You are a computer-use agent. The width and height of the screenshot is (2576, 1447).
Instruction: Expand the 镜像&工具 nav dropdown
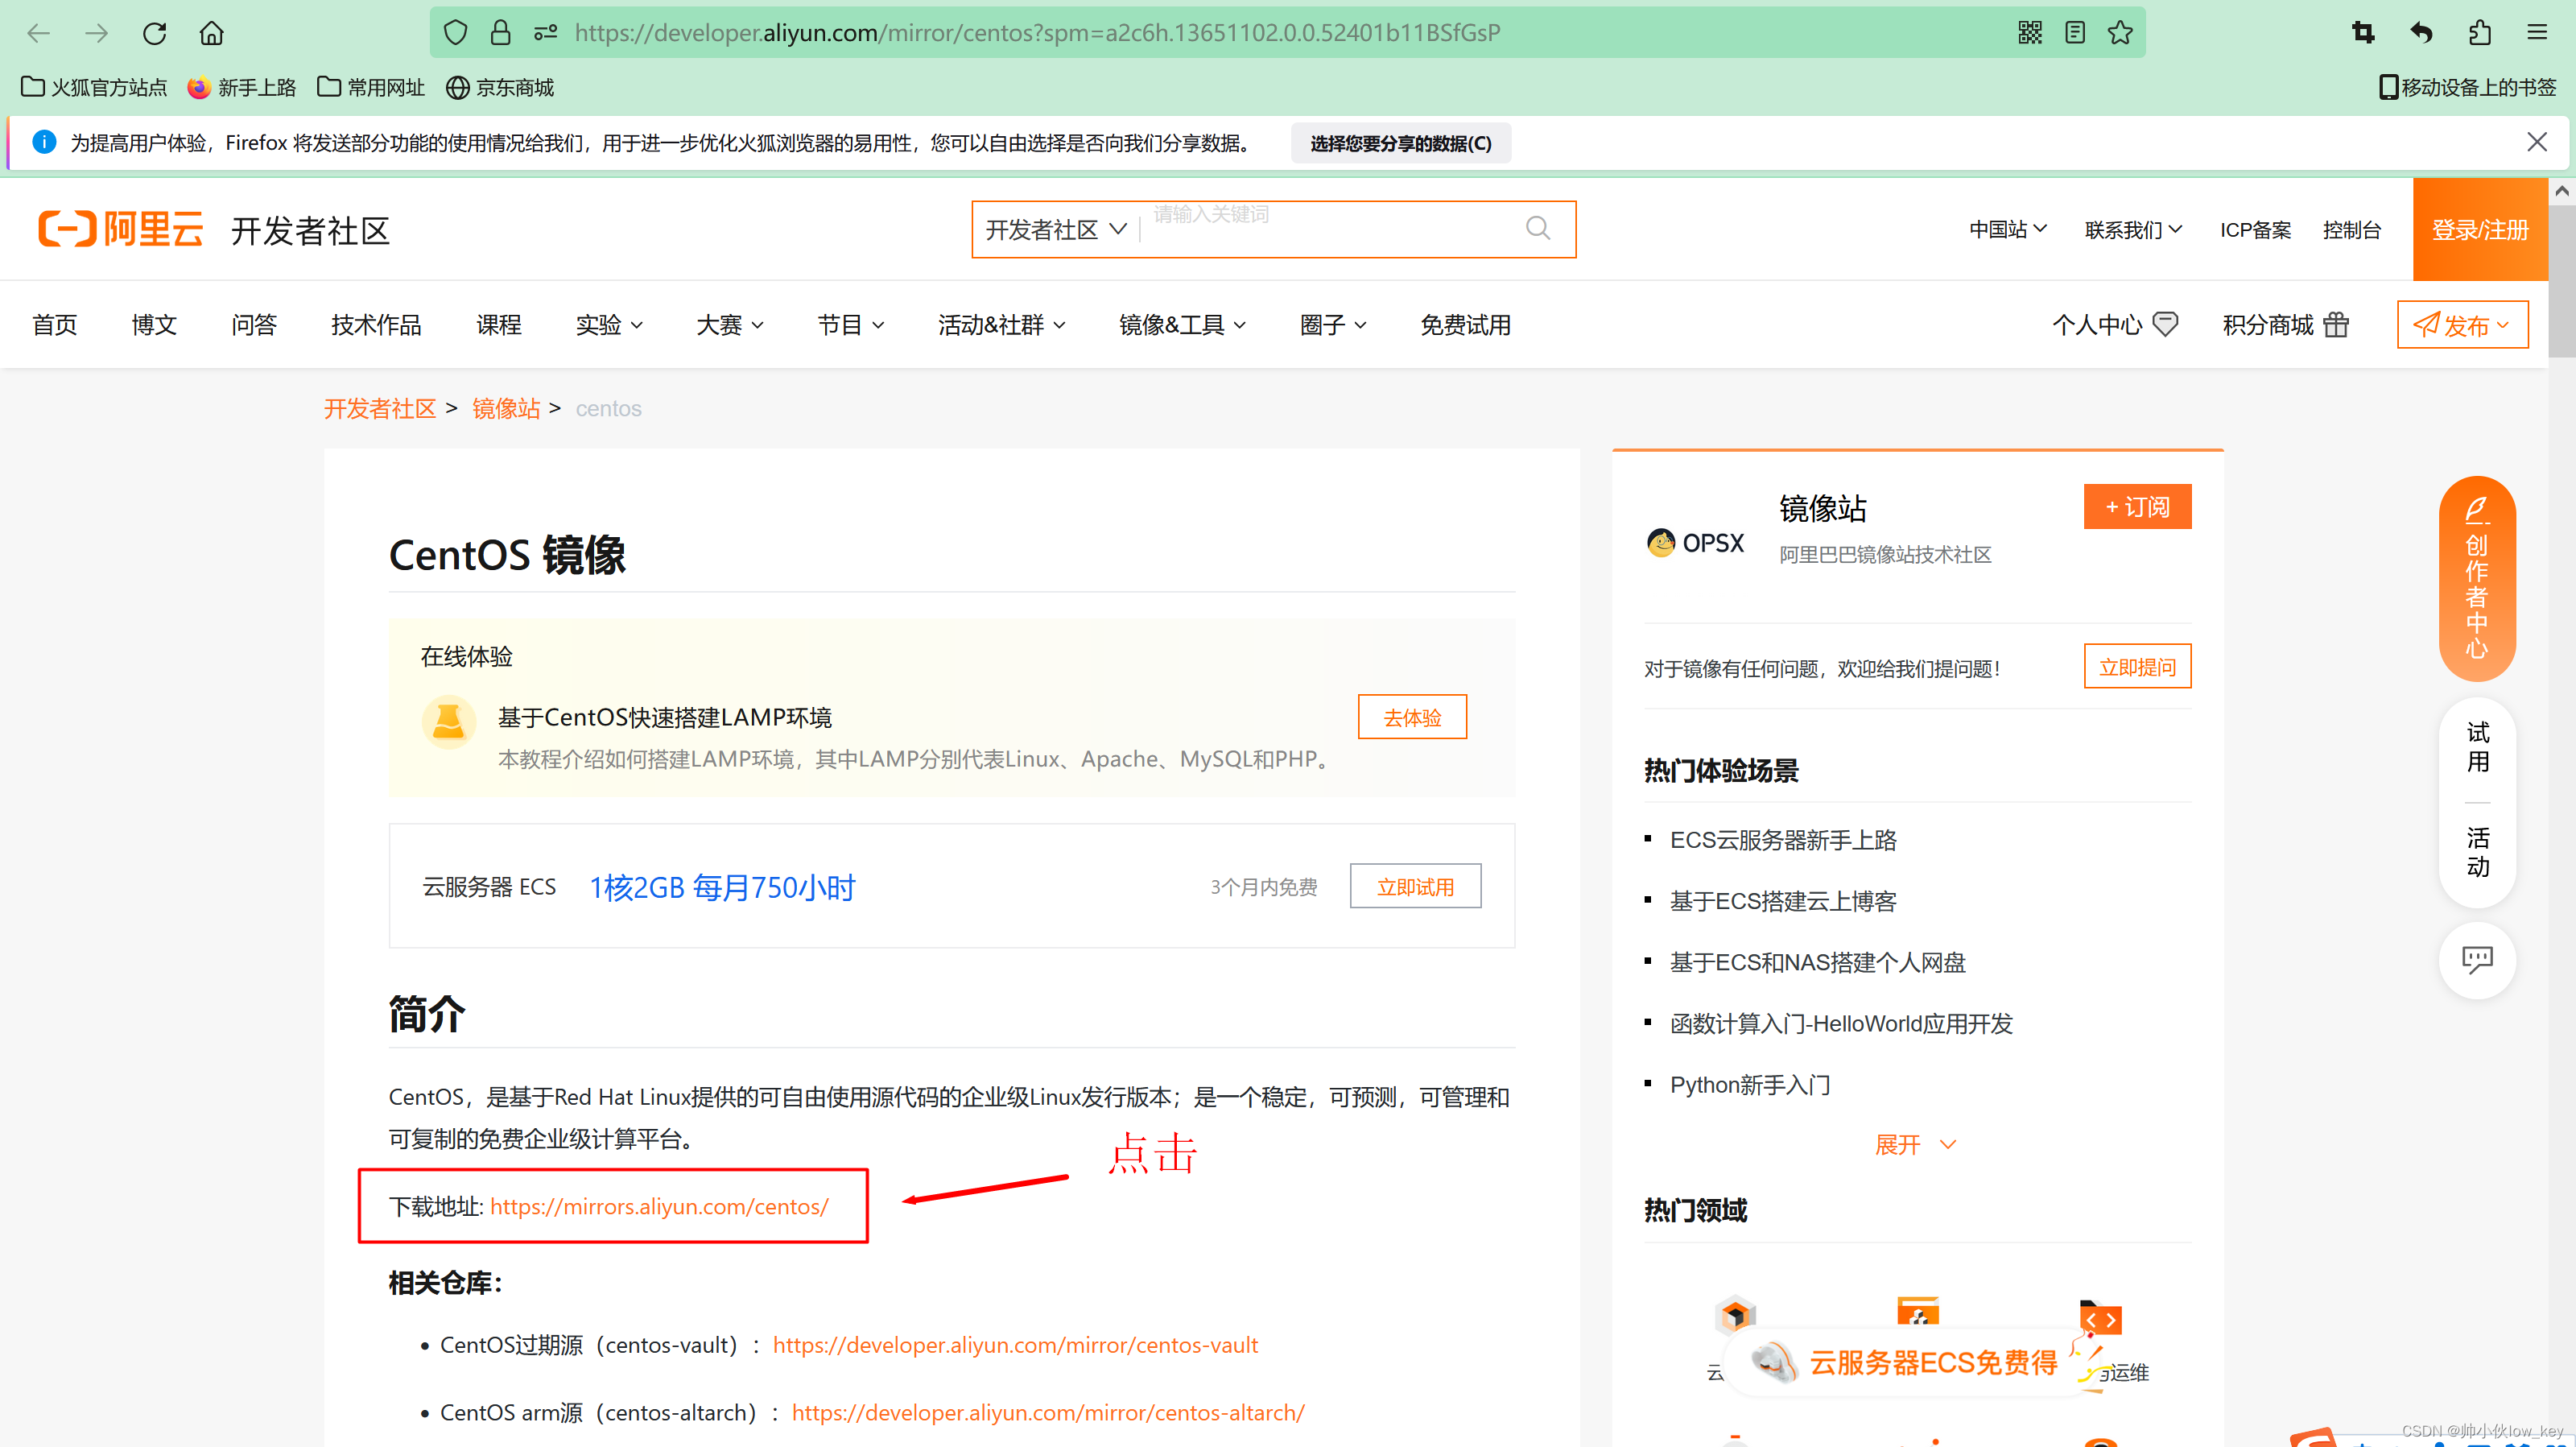click(1183, 324)
